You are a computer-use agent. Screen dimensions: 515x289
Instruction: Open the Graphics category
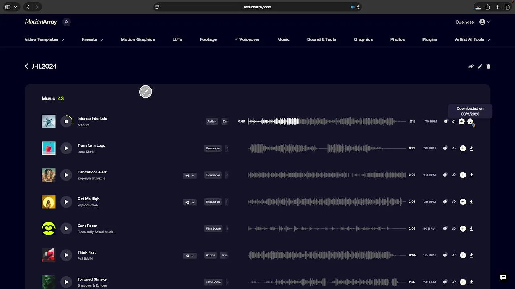(x=363, y=39)
